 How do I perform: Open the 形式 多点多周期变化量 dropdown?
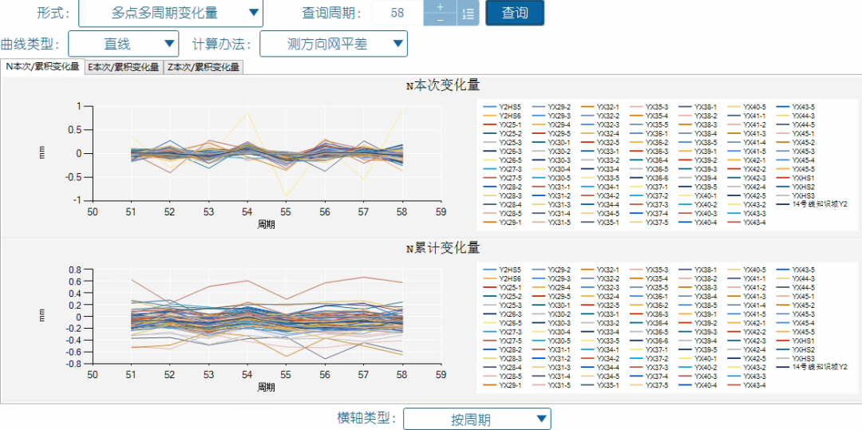[x=171, y=14]
